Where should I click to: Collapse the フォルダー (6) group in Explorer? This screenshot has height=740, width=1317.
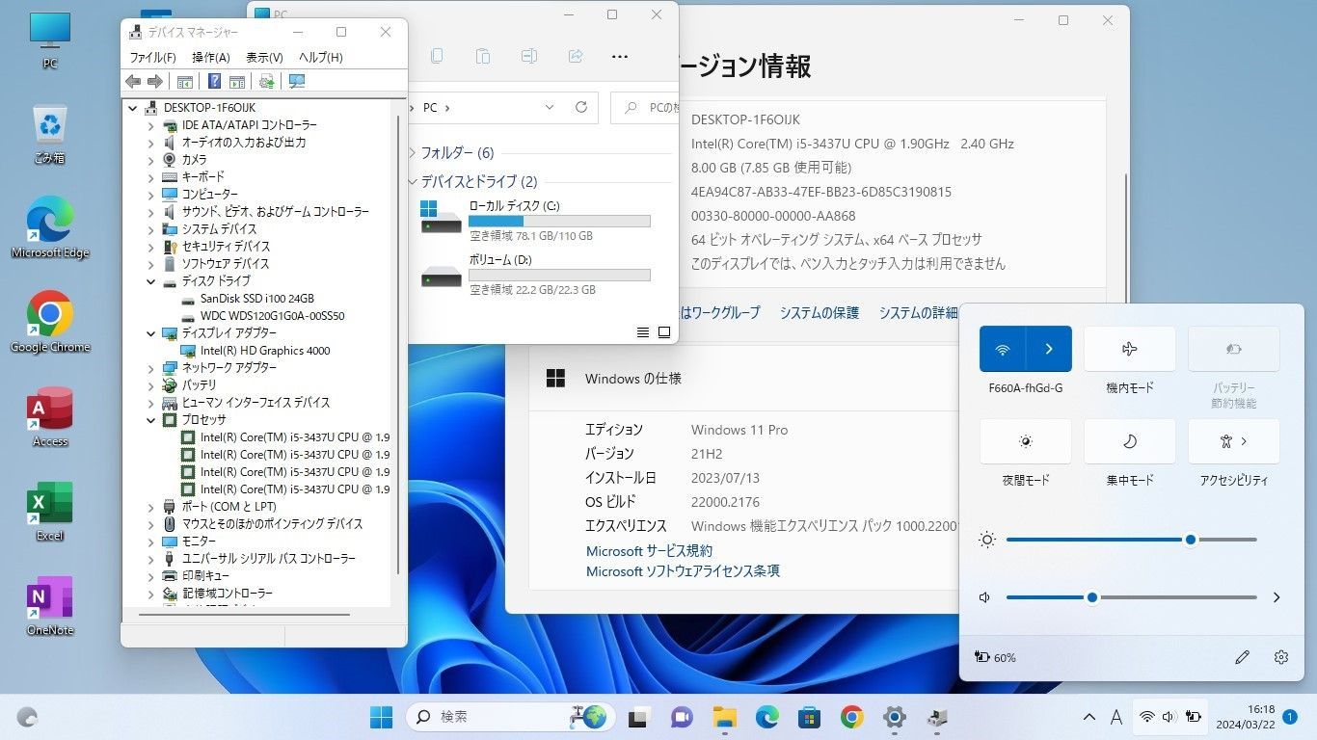pyautogui.click(x=413, y=152)
